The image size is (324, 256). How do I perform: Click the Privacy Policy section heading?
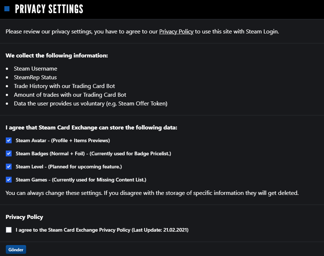pos(24,217)
